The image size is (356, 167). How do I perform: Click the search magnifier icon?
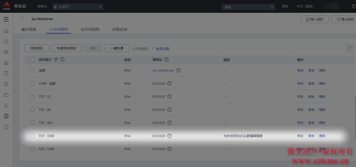[272, 7]
